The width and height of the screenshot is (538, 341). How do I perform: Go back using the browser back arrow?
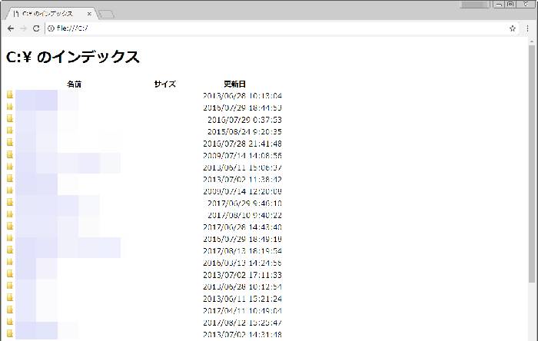click(11, 28)
